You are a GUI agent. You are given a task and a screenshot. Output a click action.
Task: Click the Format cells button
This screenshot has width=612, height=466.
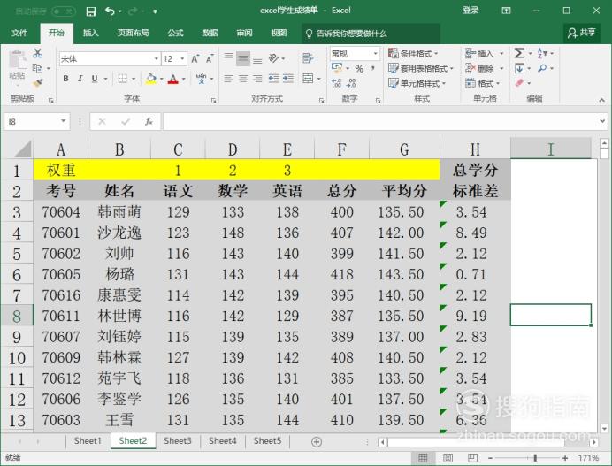(x=482, y=83)
